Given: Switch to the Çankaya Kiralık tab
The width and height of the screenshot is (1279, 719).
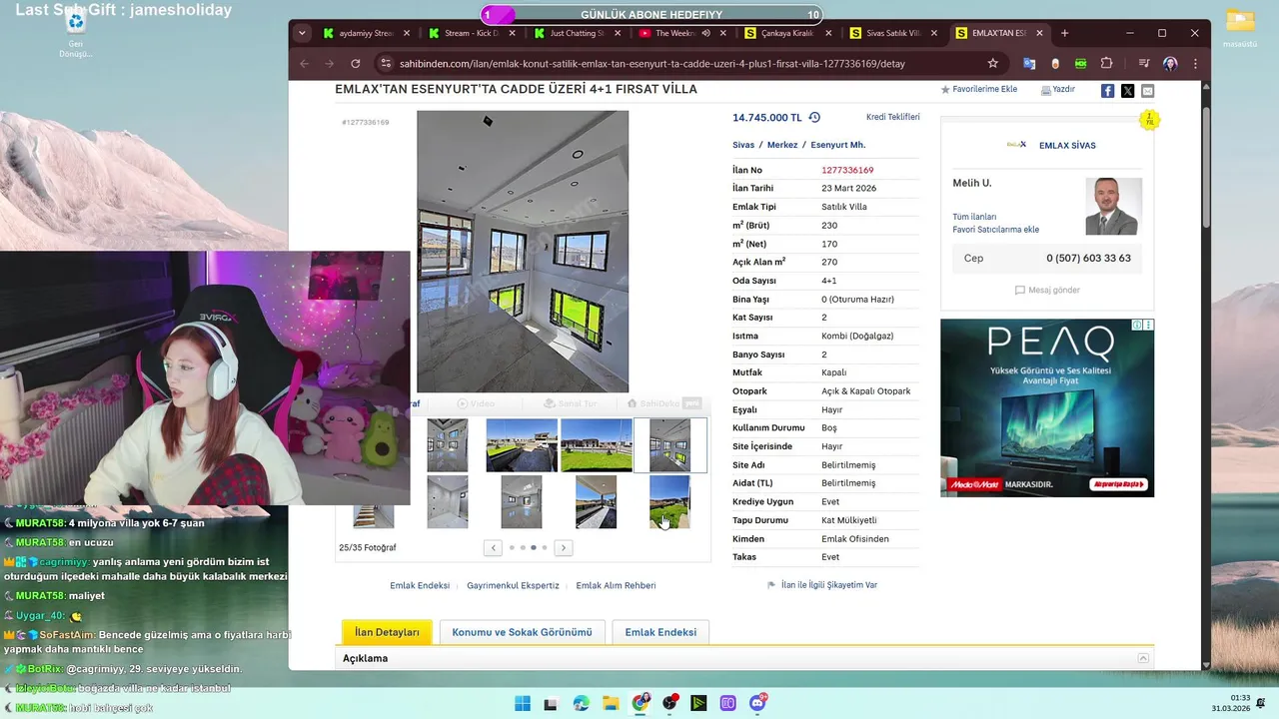Looking at the screenshot, I should pos(787,33).
